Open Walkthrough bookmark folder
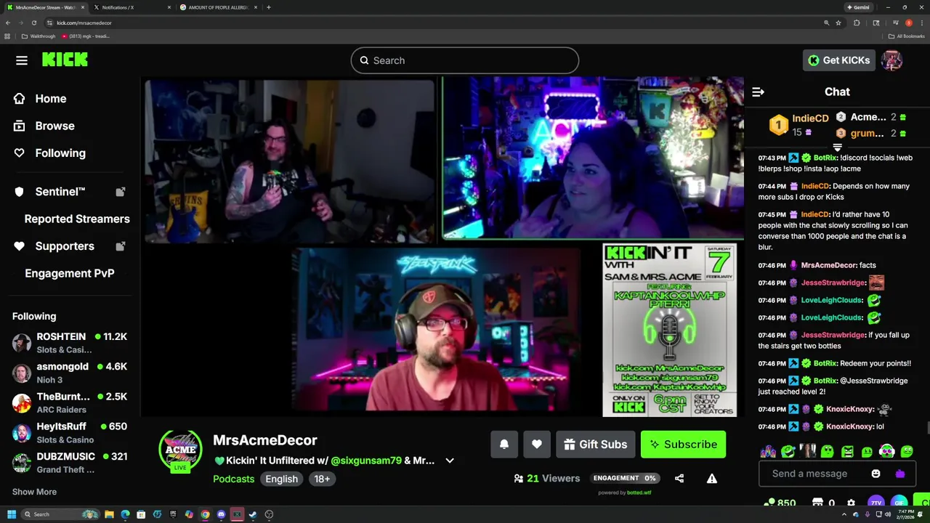This screenshot has width=930, height=523. [x=39, y=36]
